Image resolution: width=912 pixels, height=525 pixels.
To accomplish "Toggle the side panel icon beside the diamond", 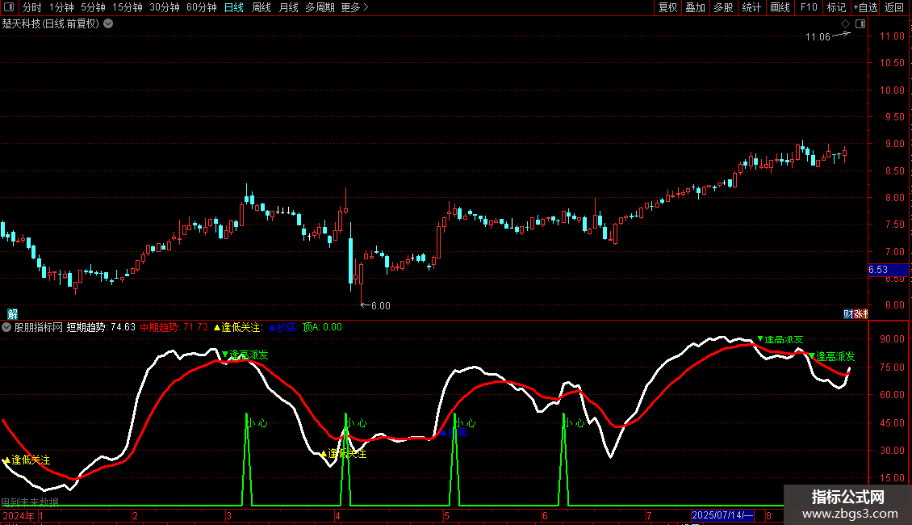I will pyautogui.click(x=860, y=24).
